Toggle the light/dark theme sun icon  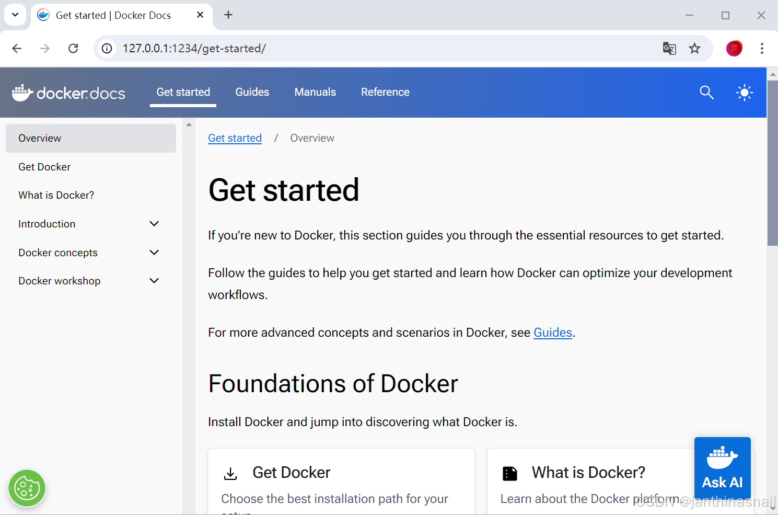click(x=744, y=93)
